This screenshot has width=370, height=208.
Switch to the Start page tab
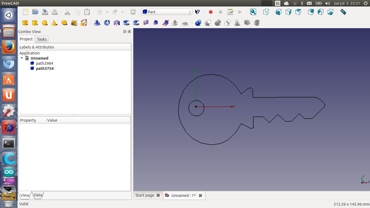(x=145, y=195)
